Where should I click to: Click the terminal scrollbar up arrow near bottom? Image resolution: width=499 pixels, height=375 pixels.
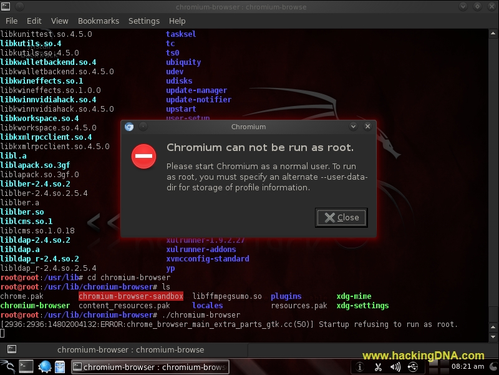pos(493,327)
